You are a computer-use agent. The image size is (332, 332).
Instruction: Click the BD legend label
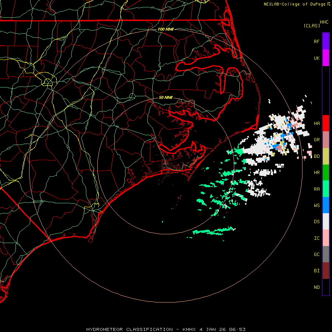pyautogui.click(x=317, y=156)
